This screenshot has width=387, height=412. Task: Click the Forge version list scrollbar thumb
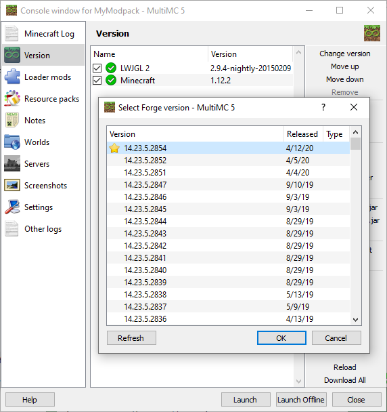pos(355,144)
